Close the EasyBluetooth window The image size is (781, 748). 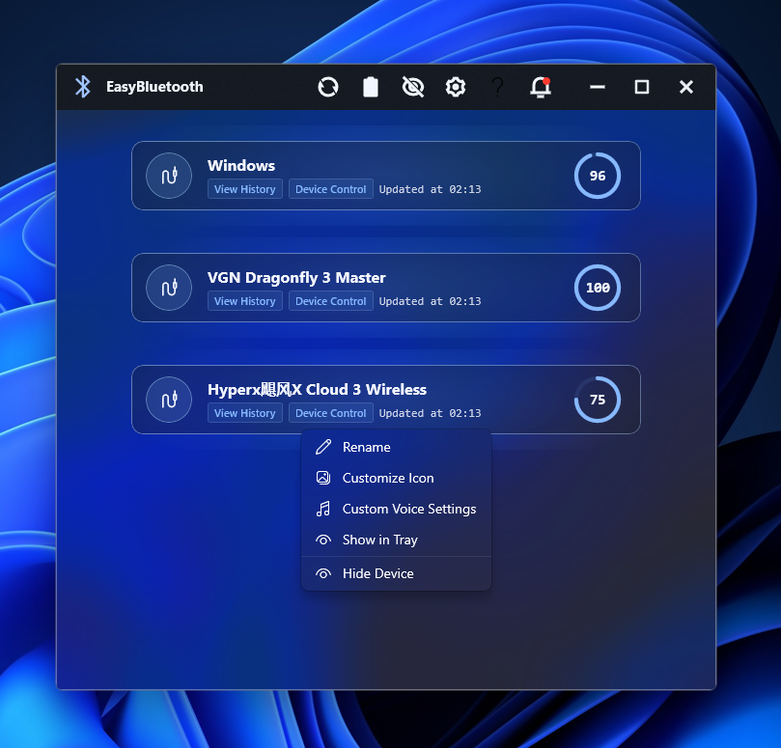[x=685, y=87]
